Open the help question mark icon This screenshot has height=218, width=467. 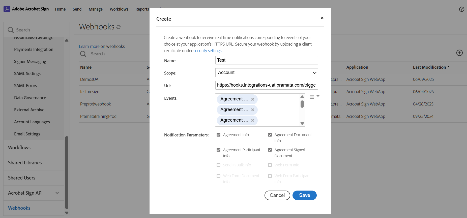pos(462,9)
